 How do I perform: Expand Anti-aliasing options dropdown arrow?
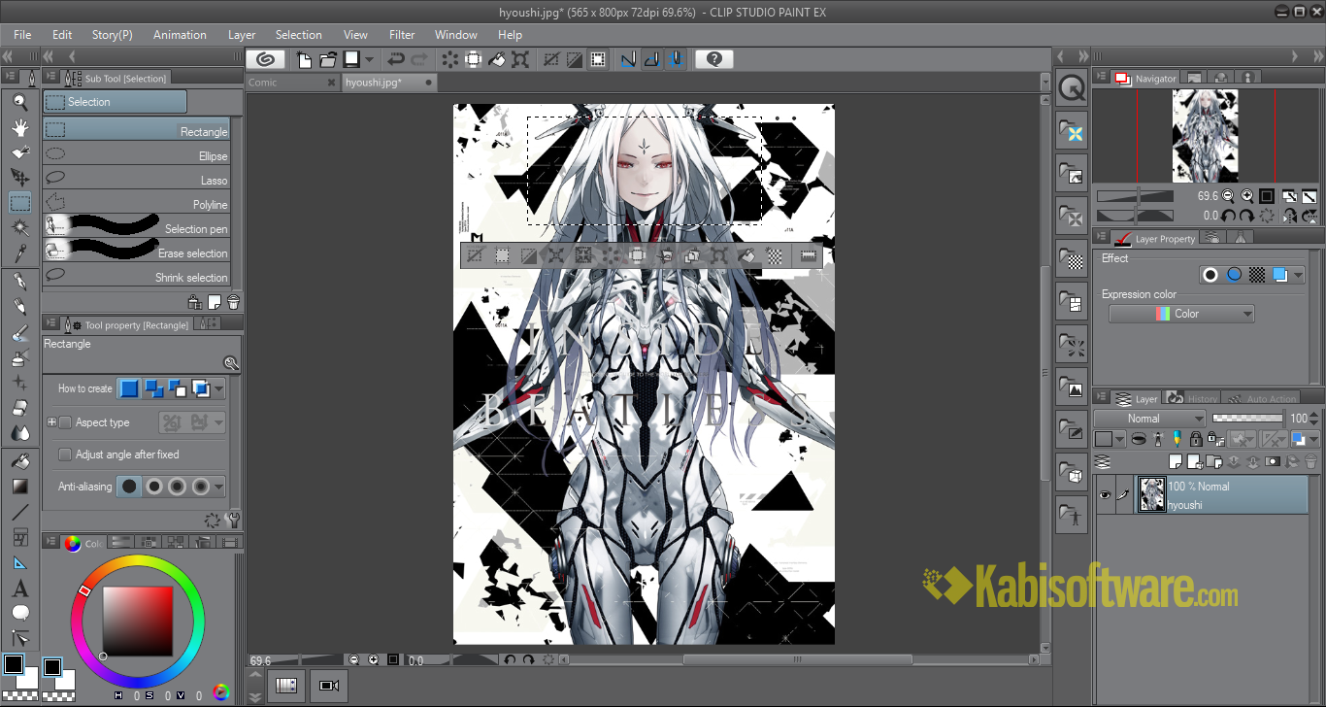(219, 487)
